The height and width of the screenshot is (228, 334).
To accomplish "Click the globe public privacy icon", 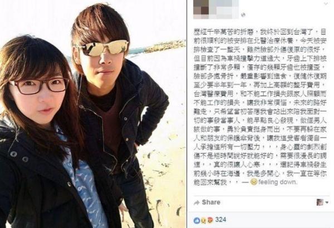I will coord(243,15).
